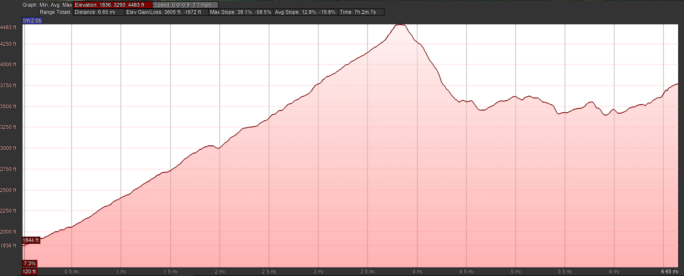This screenshot has width=684, height=276.
Task: Click the blue 1m 2.0s time marker
Action: point(32,21)
